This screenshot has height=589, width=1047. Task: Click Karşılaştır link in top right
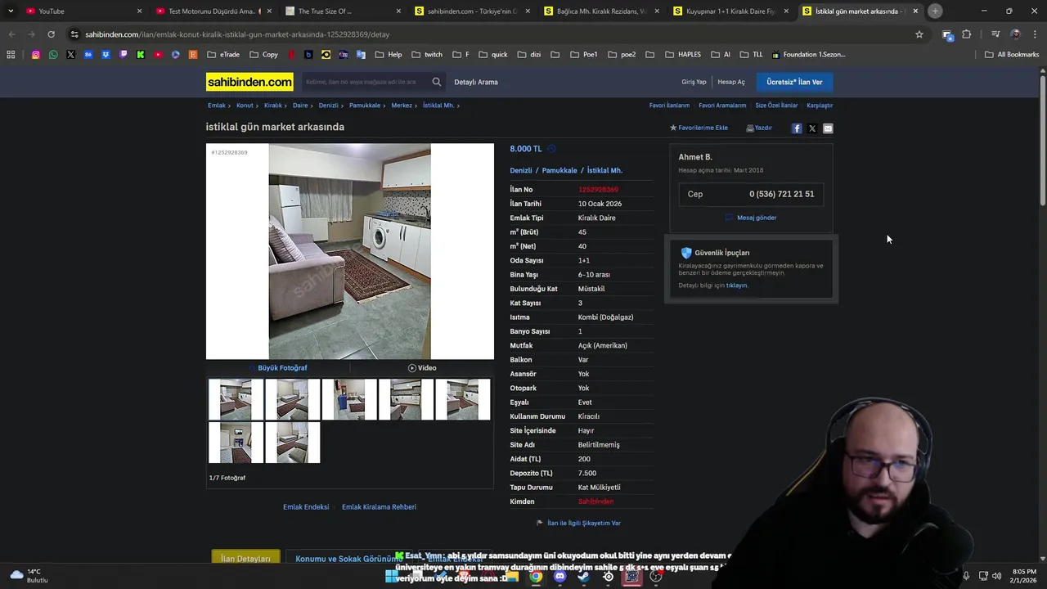tap(820, 106)
